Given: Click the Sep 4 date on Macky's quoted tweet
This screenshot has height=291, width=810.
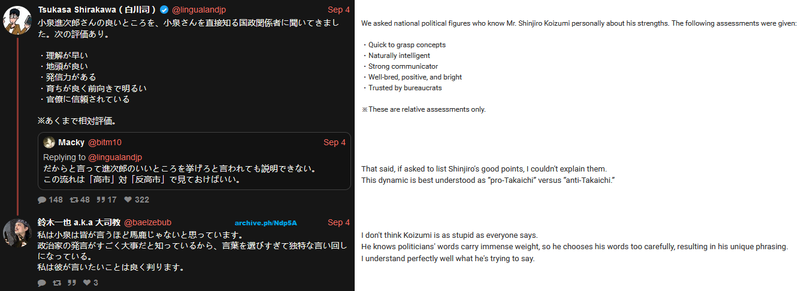Looking at the screenshot, I should pyautogui.click(x=334, y=142).
